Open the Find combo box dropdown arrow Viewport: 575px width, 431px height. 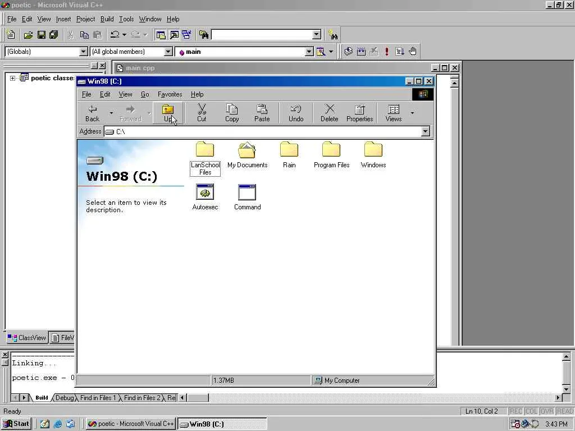pos(317,35)
